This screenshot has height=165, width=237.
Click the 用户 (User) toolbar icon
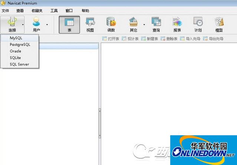[36, 24]
